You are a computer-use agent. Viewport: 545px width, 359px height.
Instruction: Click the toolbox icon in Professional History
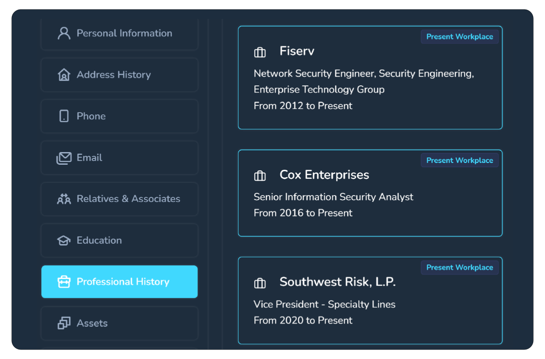(64, 282)
